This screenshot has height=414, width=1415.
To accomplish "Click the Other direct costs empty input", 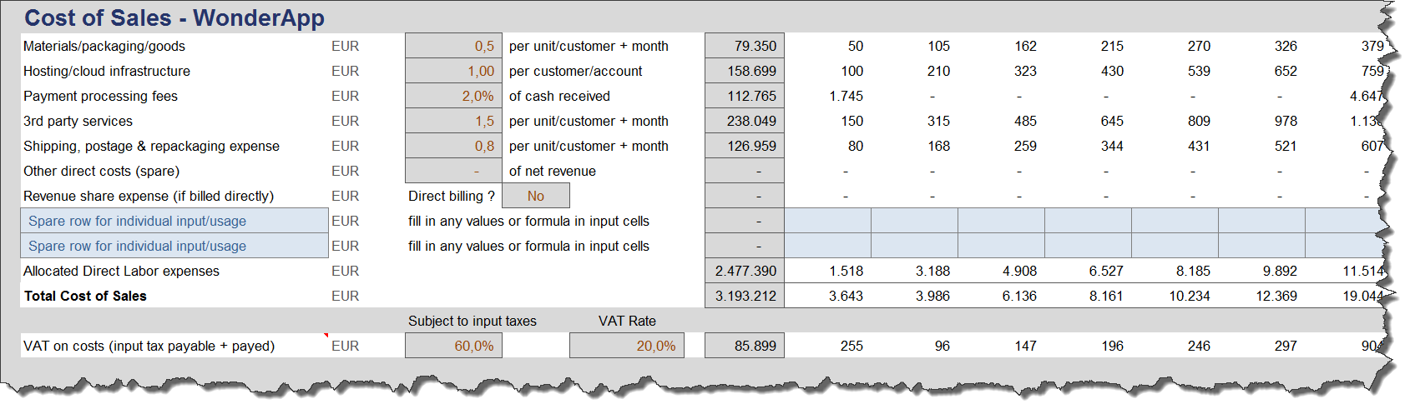I will coord(453,171).
